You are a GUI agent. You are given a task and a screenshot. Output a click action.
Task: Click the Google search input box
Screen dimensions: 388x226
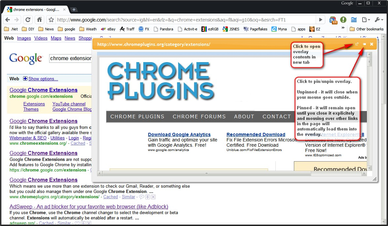tap(70, 58)
